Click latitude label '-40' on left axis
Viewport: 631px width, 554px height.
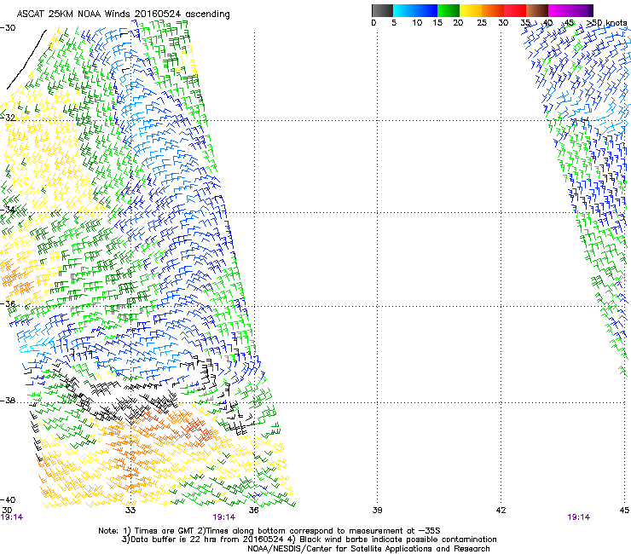pos(8,499)
